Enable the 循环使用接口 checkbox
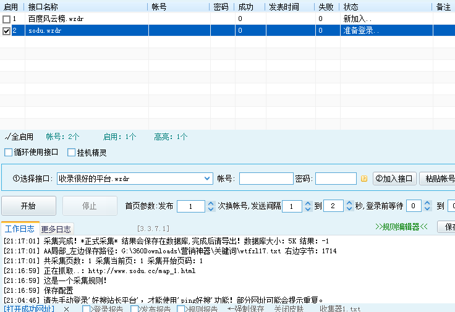 pyautogui.click(x=9, y=152)
